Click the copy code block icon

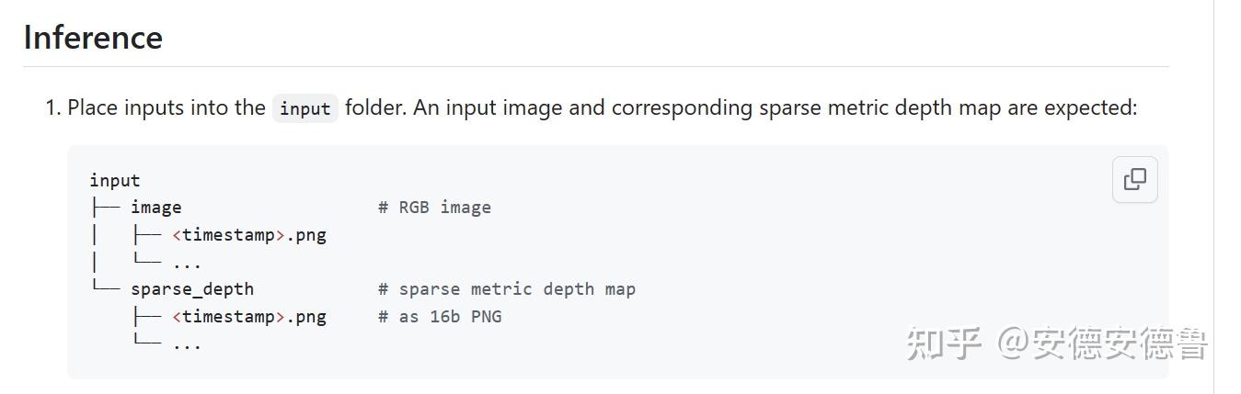click(1134, 179)
